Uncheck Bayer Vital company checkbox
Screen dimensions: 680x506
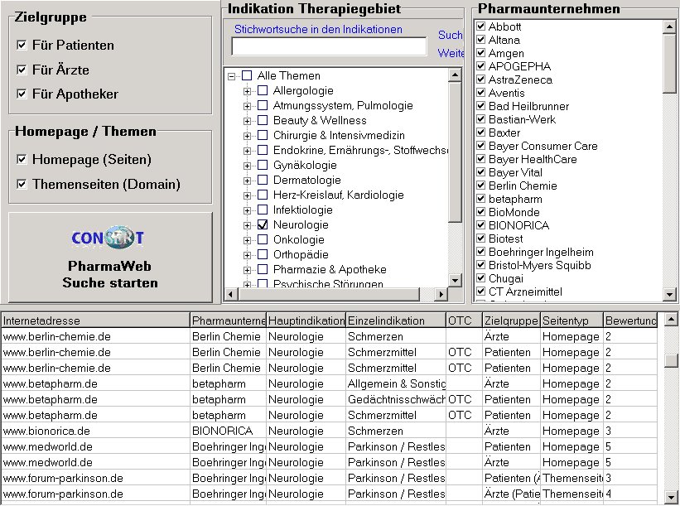(480, 172)
